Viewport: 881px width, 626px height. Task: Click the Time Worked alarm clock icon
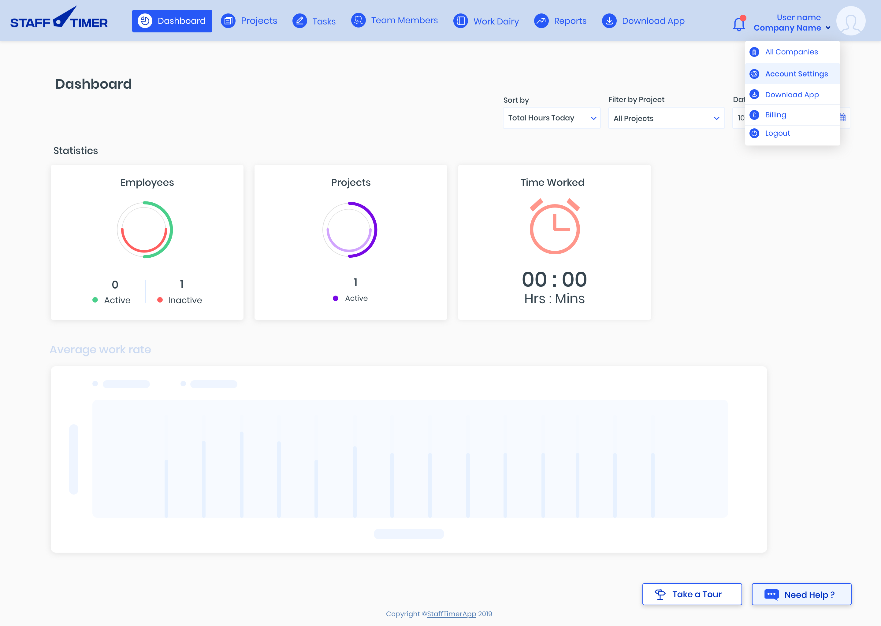coord(554,227)
